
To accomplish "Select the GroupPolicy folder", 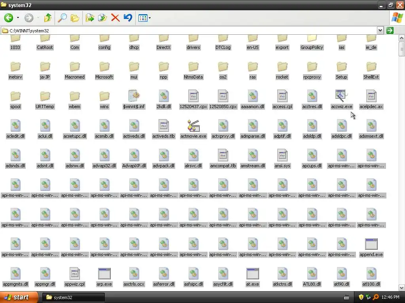I will [312, 43].
